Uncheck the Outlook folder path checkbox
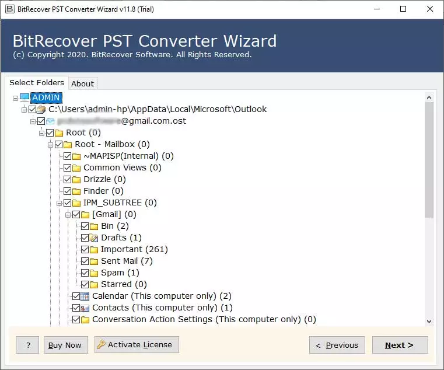Viewport: 444px width, 370px height. click(x=33, y=109)
